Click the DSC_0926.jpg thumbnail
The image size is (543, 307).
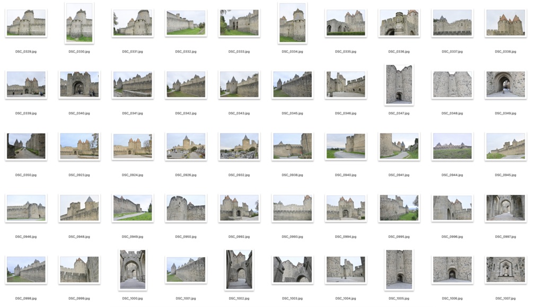point(186,146)
